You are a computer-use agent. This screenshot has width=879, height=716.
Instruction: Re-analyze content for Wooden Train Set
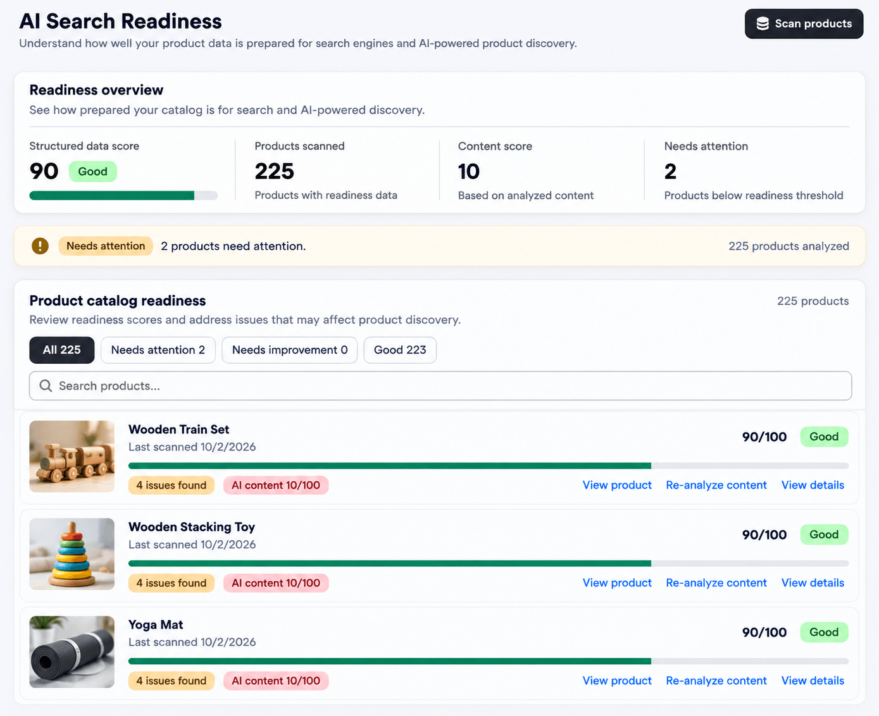716,485
